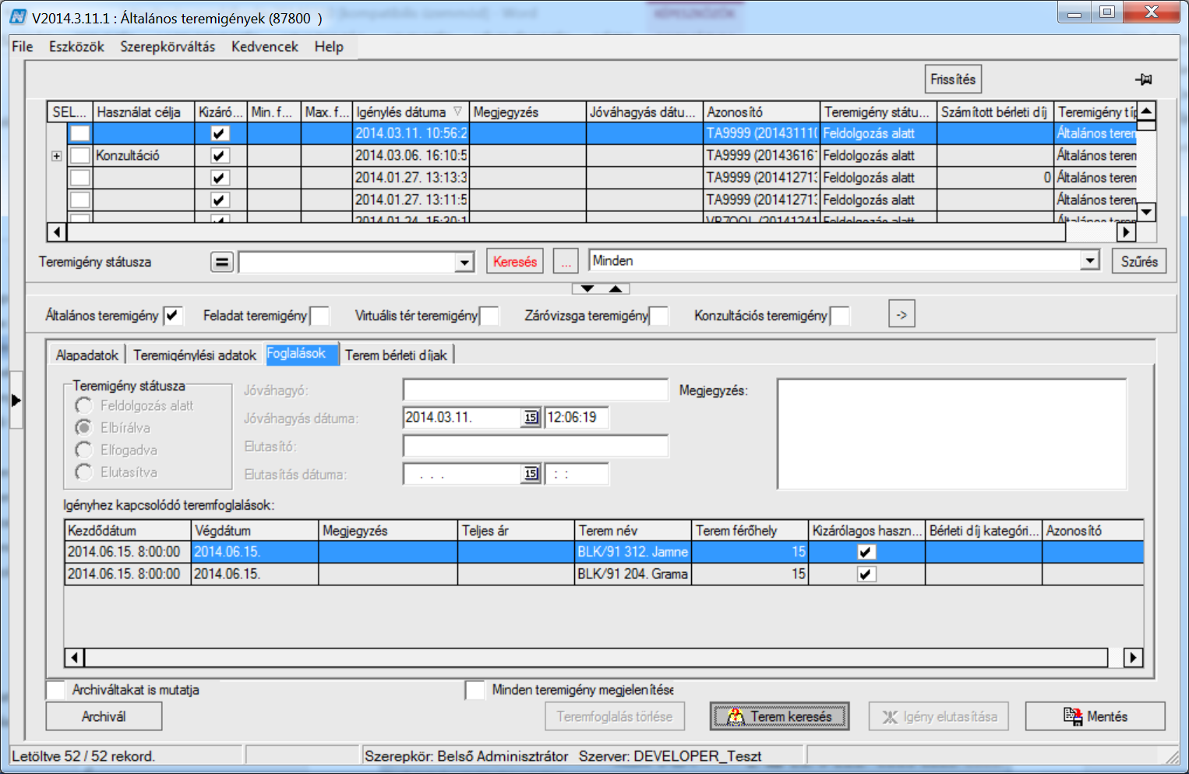Click the side panel expand arrow on left edge

16,400
